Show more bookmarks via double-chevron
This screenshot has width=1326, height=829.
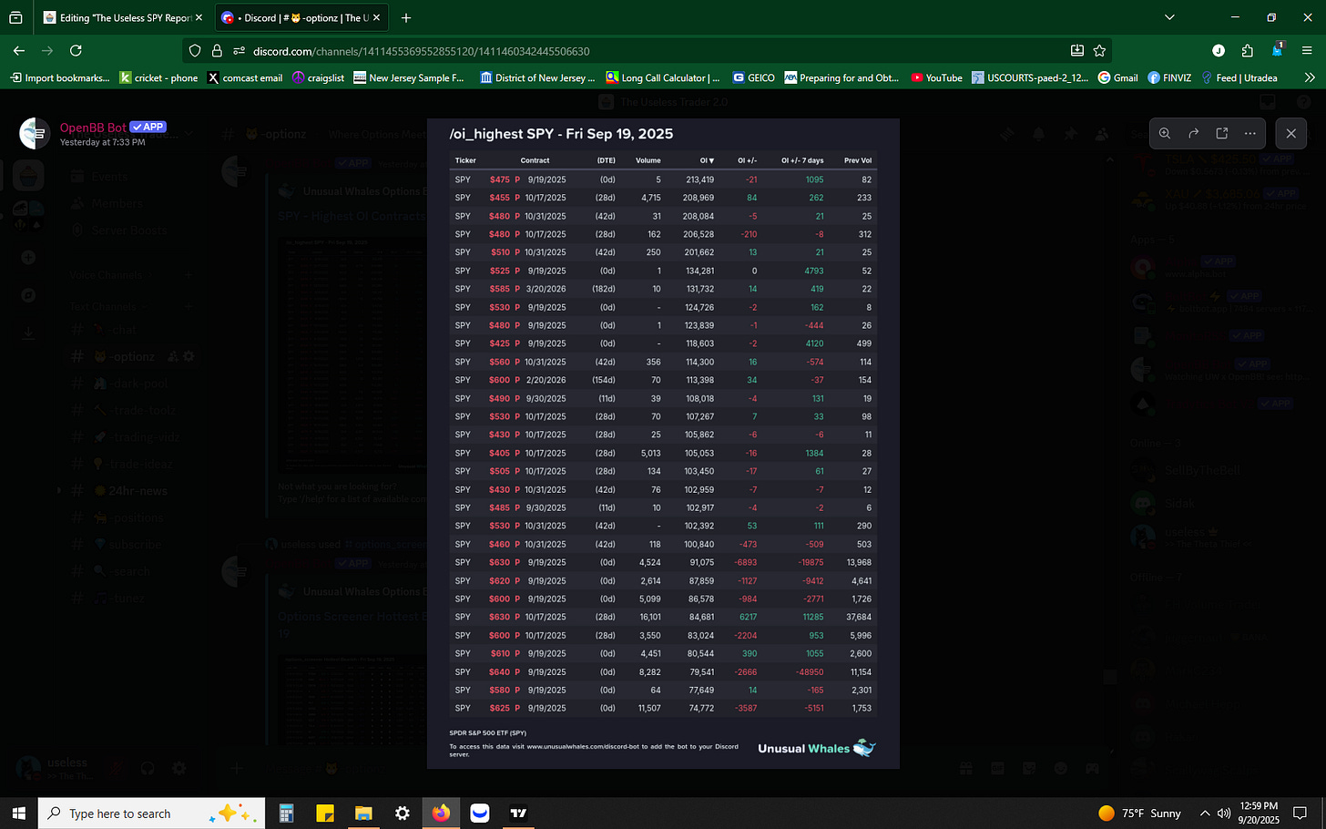click(1310, 77)
